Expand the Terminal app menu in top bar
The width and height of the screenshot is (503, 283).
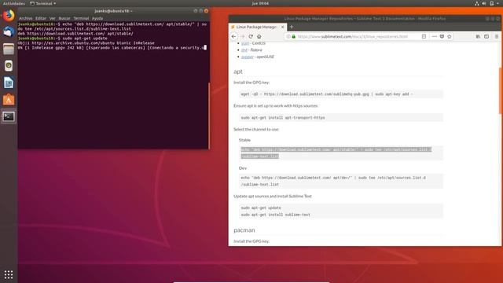[x=42, y=3]
